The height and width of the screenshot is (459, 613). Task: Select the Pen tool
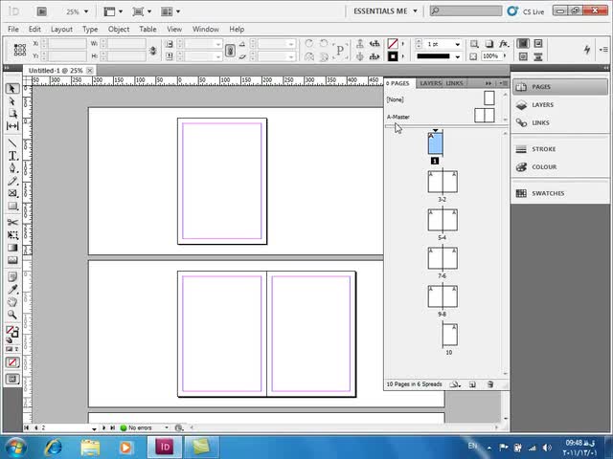[12, 168]
